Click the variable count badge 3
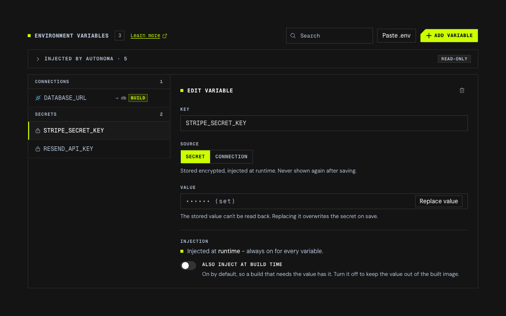Viewport: 506px width, 316px height. tap(120, 36)
